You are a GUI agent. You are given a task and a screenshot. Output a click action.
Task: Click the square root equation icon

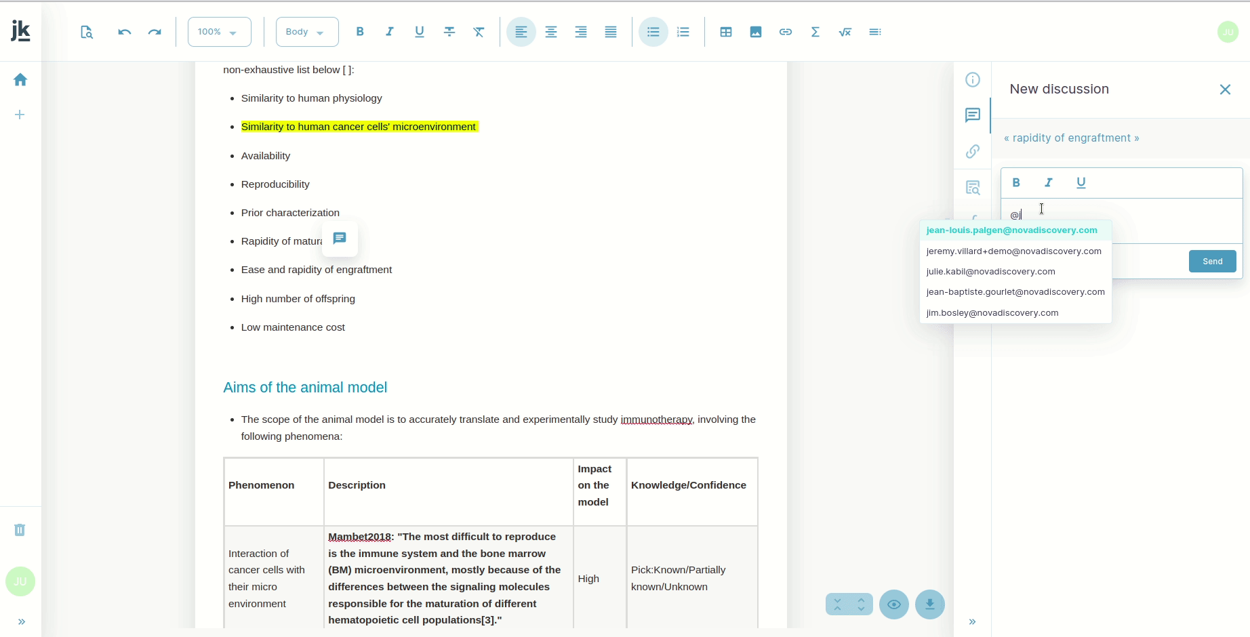(x=845, y=32)
